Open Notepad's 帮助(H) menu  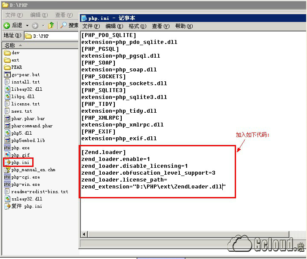pos(184,26)
